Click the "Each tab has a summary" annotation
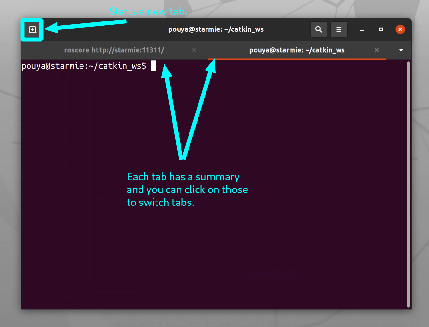The width and height of the screenshot is (429, 327). (x=183, y=177)
